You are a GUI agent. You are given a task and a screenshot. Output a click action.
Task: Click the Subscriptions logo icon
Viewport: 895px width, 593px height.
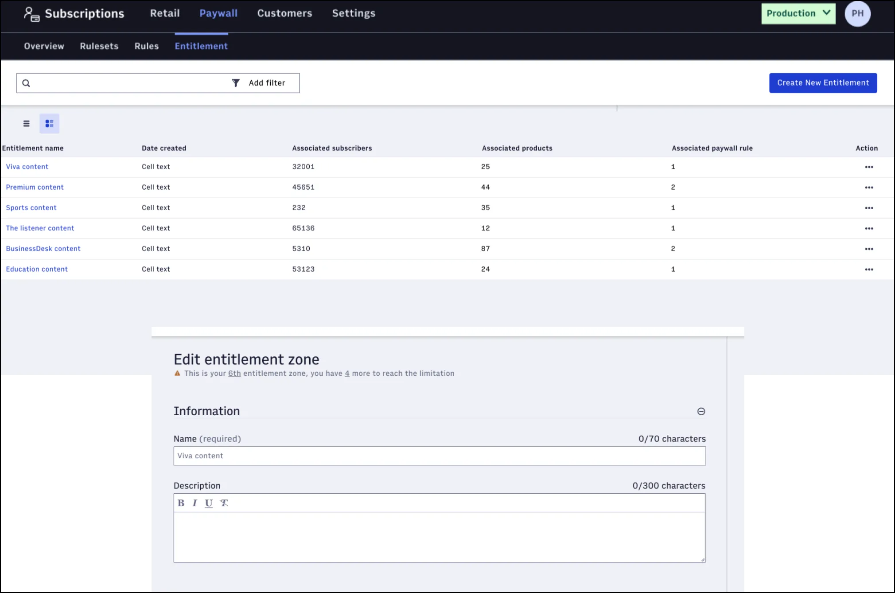pyautogui.click(x=31, y=14)
